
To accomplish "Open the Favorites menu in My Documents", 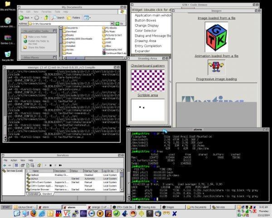I will [46, 12].
